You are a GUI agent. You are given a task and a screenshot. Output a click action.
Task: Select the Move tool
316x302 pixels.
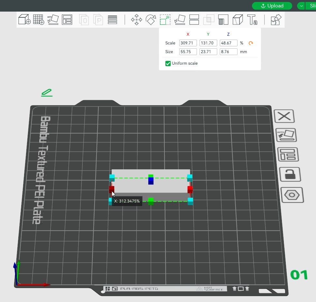click(x=136, y=20)
